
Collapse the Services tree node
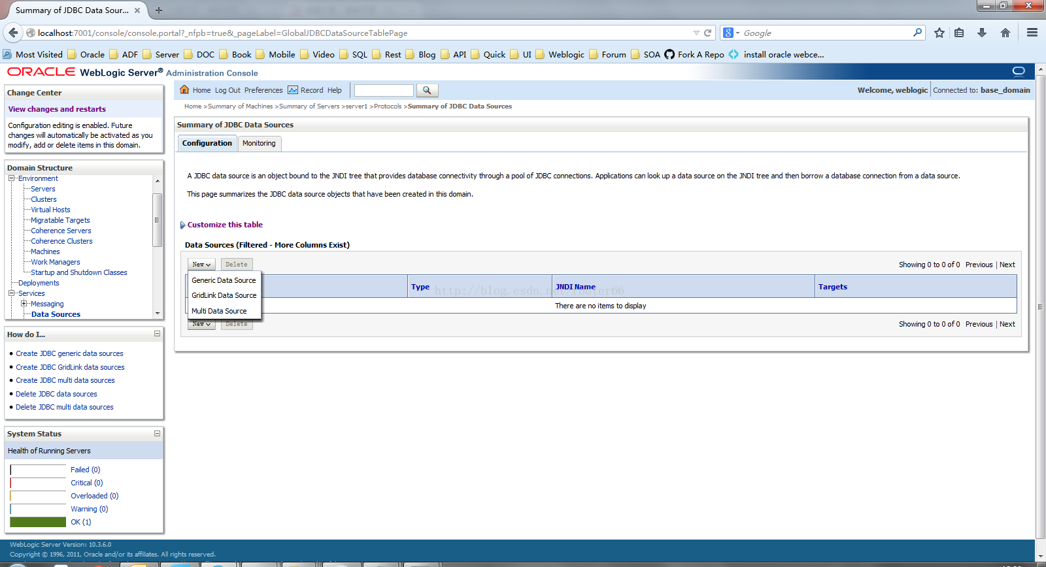(11, 293)
